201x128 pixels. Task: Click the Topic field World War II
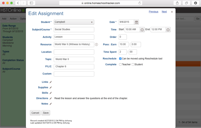point(74,59)
